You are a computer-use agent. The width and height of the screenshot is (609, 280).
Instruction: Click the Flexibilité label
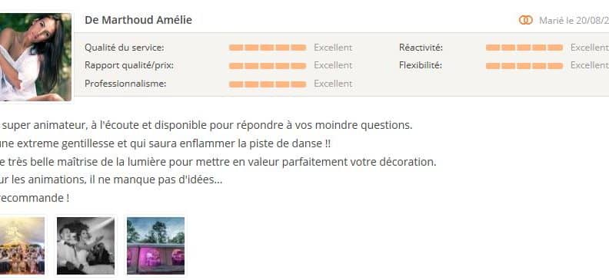[421, 65]
